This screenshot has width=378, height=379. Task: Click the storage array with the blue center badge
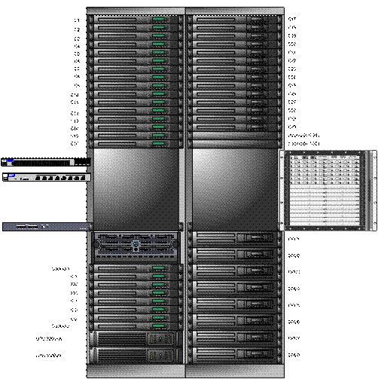[x=136, y=247]
